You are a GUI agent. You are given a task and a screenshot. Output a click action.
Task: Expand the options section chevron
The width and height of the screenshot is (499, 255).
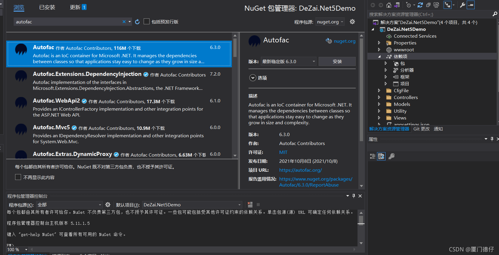pyautogui.click(x=253, y=78)
